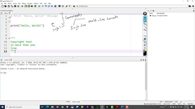Click the Windows Start button
The image size is (195, 109).
pos(2,107)
